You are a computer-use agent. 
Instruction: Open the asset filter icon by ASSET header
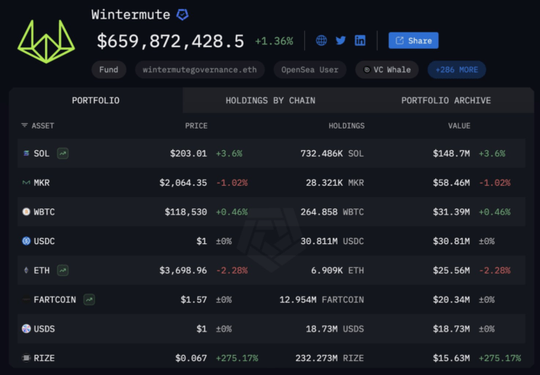pos(25,126)
